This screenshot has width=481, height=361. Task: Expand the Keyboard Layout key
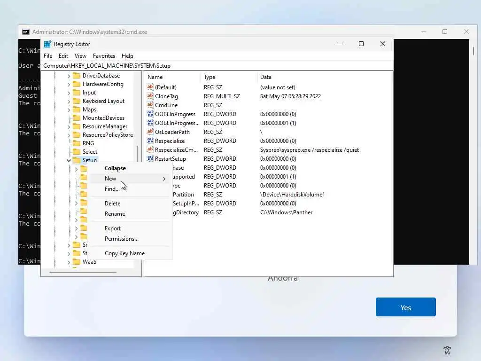click(69, 102)
